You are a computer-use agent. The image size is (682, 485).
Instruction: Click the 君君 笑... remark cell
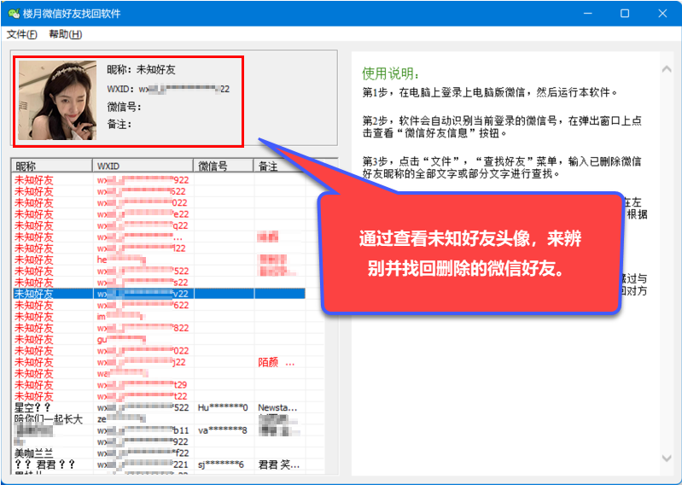[x=279, y=465]
